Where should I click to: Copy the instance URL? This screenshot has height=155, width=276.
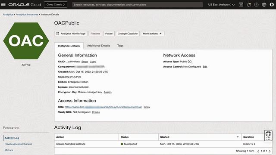[147, 107]
